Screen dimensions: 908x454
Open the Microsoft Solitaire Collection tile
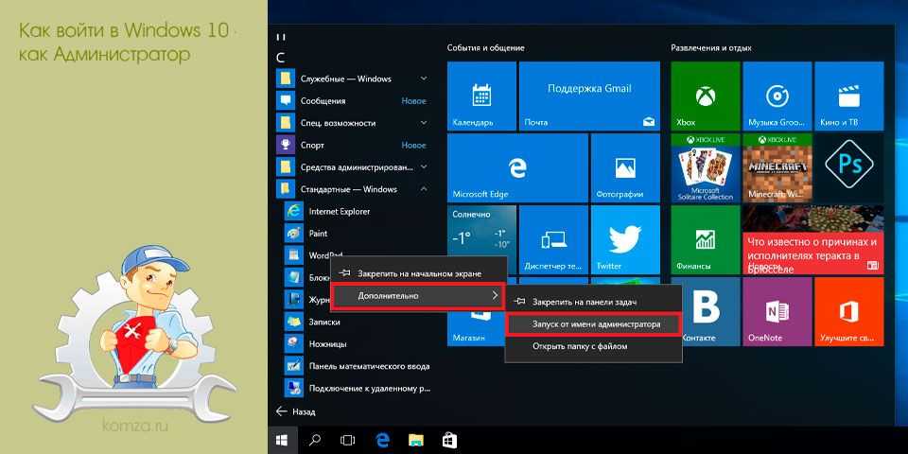tap(706, 167)
